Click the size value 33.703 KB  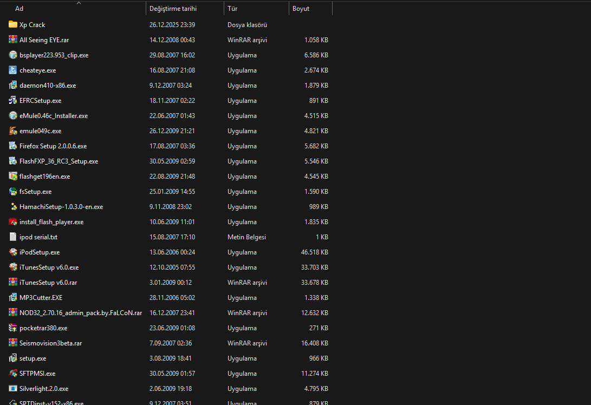314,267
